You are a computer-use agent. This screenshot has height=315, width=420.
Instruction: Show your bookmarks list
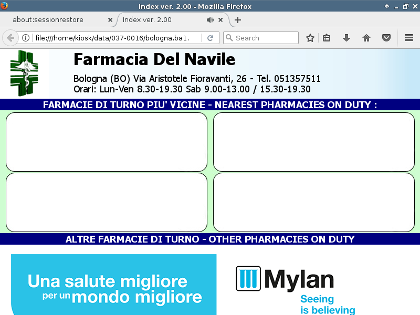tap(327, 38)
